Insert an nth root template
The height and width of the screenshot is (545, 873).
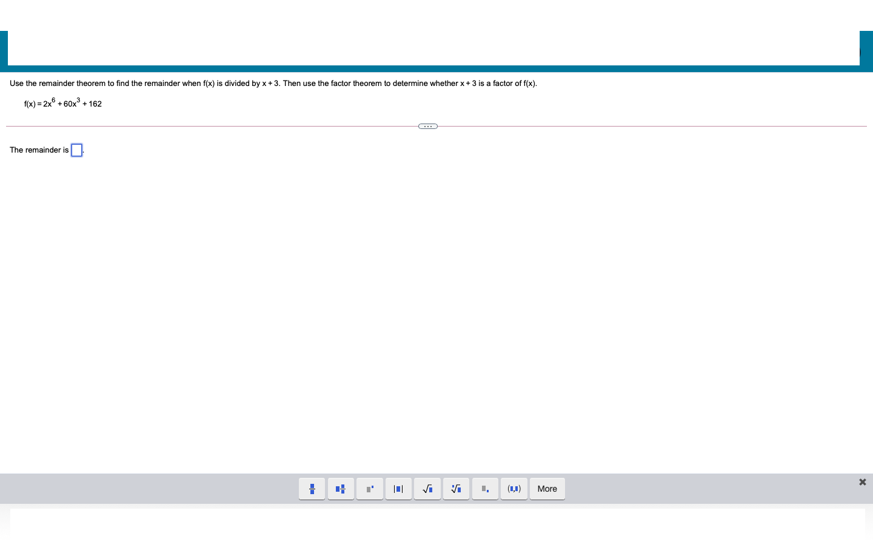[x=457, y=489]
